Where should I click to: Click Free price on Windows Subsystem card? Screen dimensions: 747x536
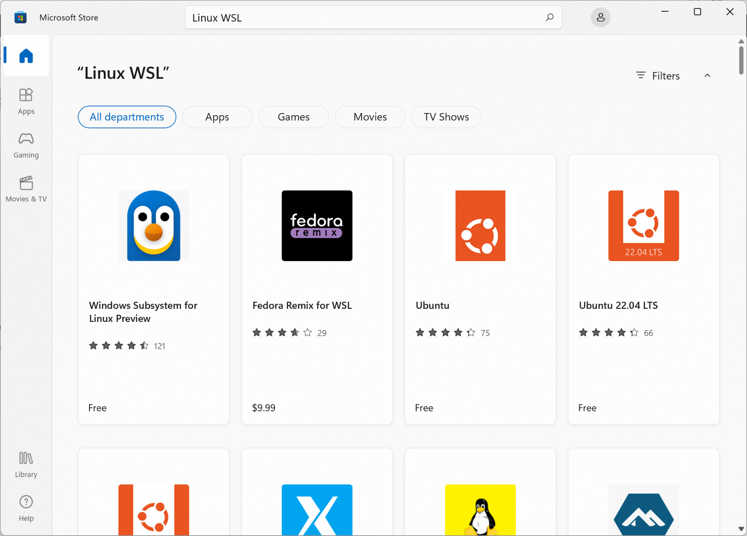tap(97, 408)
